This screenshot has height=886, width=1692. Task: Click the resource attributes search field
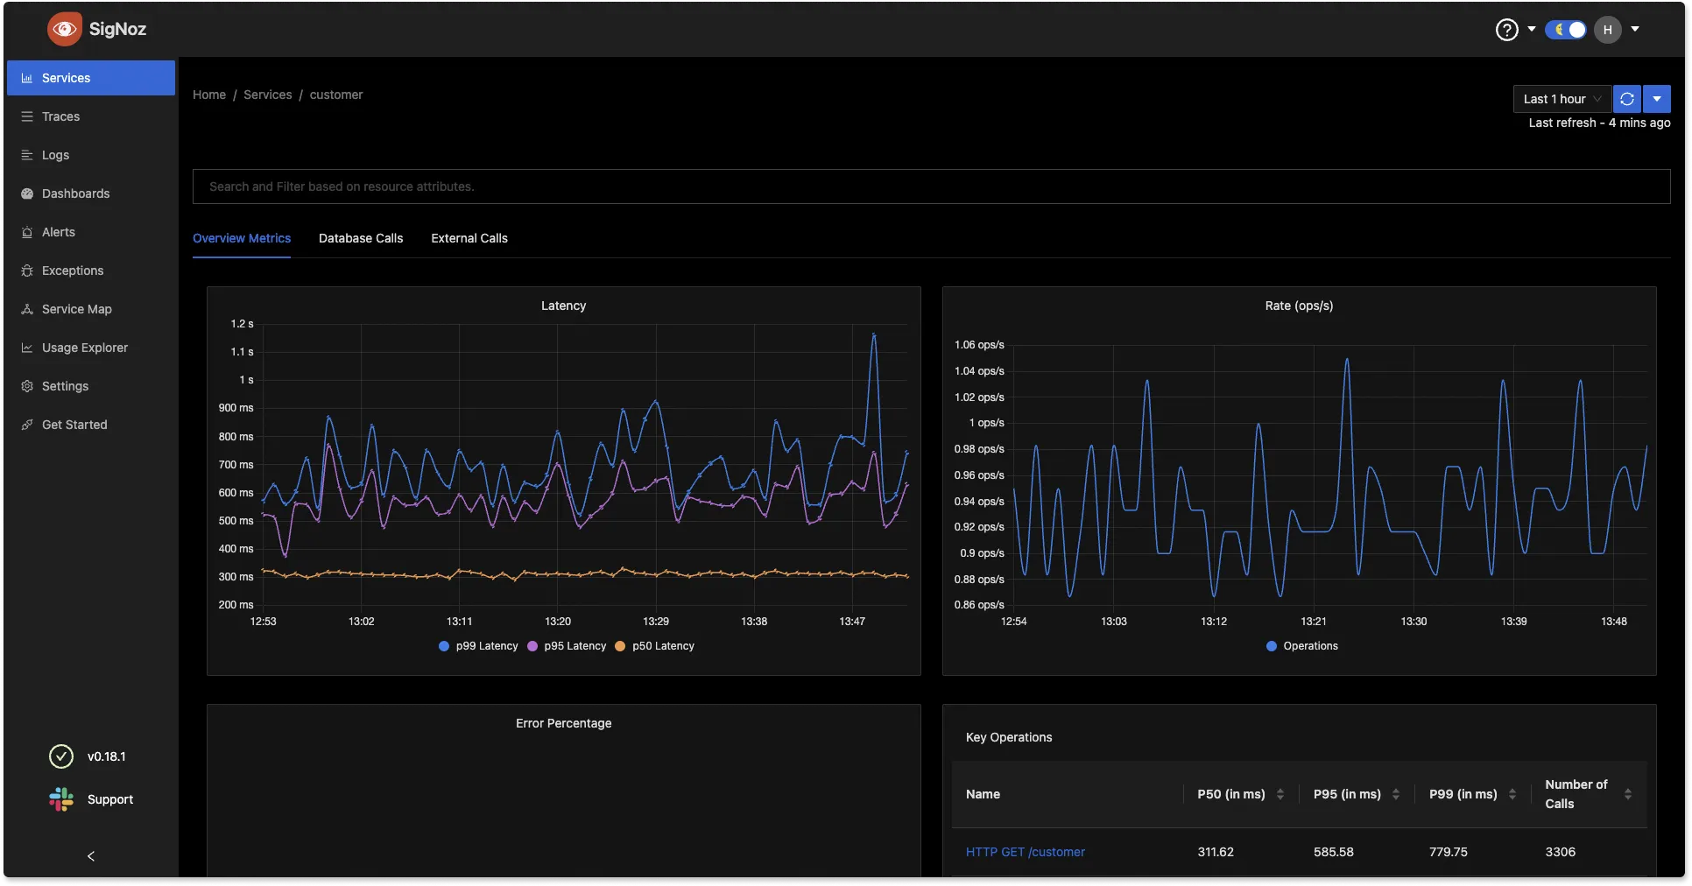click(931, 186)
